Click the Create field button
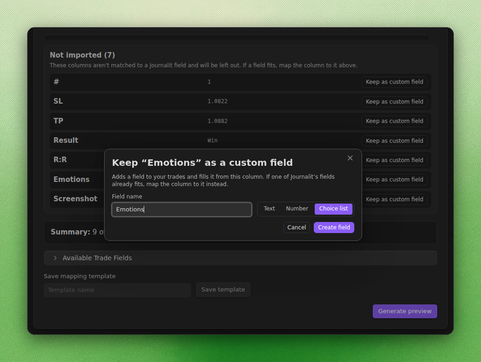Screen dimensions: 481x362 point(334,228)
